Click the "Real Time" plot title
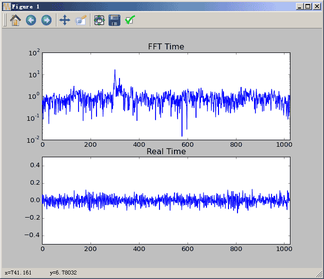This screenshot has height=279, width=324. pos(166,152)
